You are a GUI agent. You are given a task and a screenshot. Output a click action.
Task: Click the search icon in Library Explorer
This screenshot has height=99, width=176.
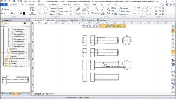(24, 23)
